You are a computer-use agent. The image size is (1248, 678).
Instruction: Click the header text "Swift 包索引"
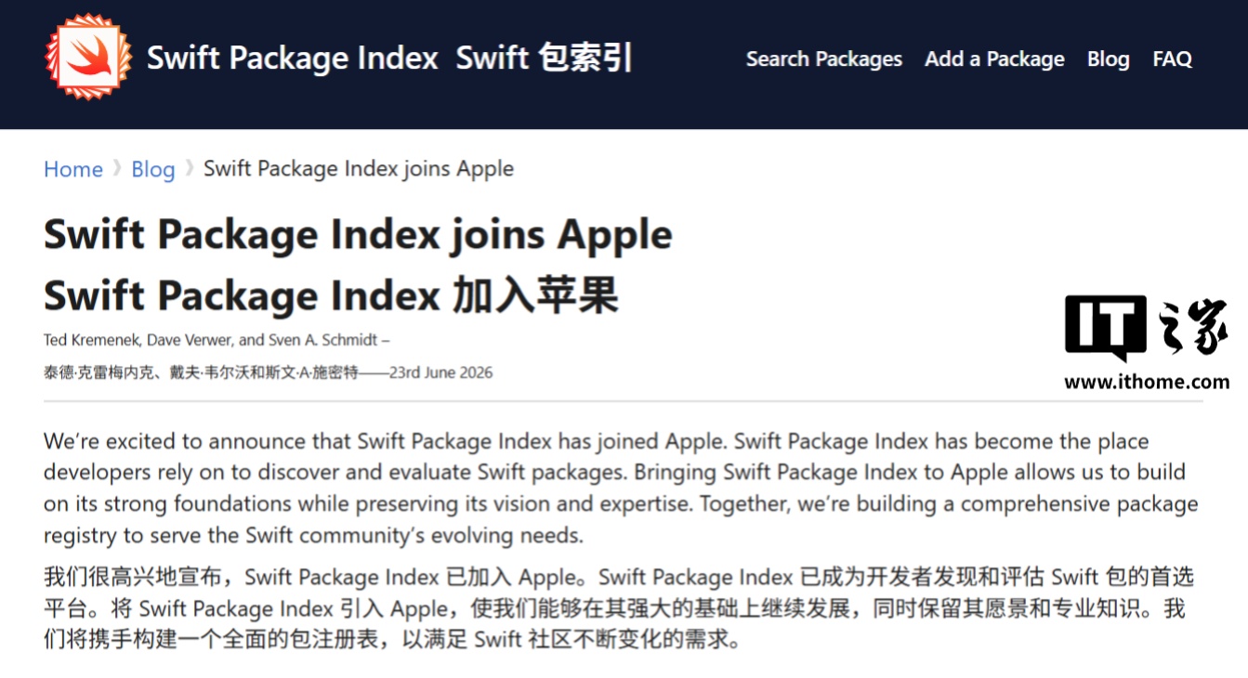[x=544, y=58]
